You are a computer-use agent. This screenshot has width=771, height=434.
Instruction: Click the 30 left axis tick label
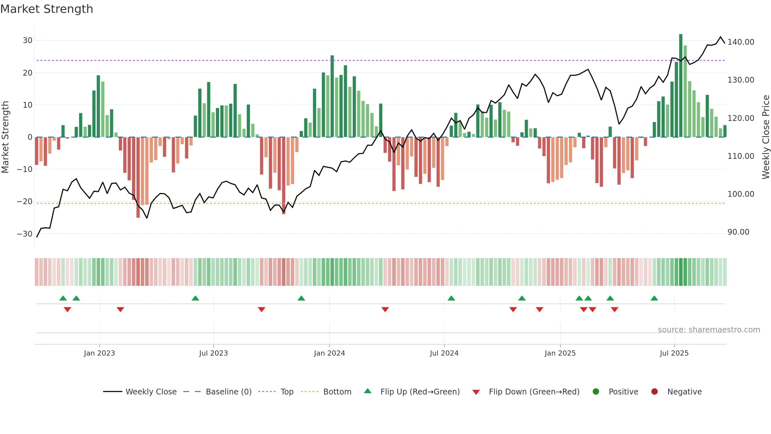coord(28,40)
